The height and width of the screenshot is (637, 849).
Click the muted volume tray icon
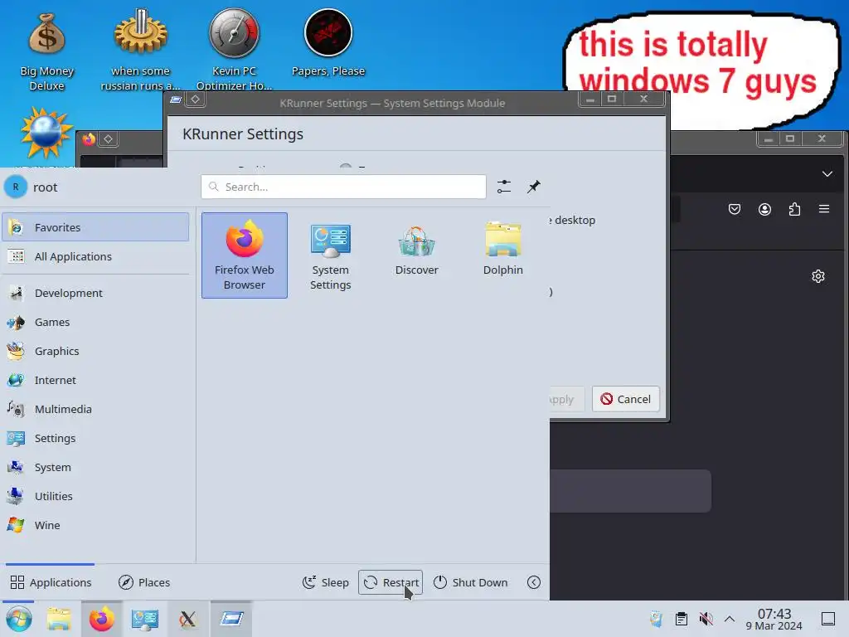706,619
